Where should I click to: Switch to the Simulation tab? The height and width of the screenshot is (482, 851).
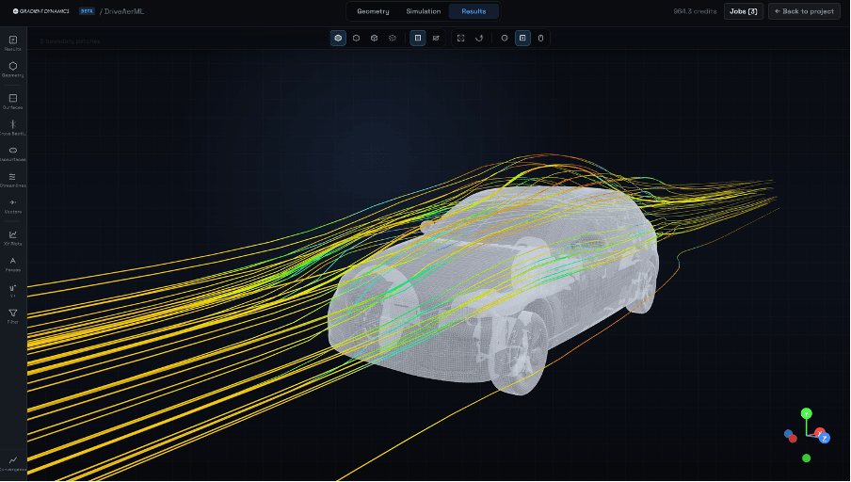coord(424,11)
